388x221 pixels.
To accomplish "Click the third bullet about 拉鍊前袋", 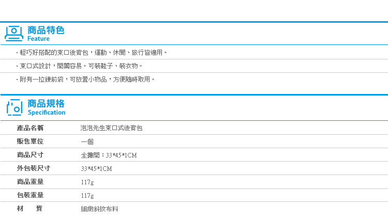I will (87, 80).
